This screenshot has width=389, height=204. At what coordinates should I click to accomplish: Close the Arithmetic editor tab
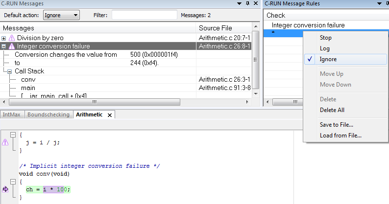110,114
